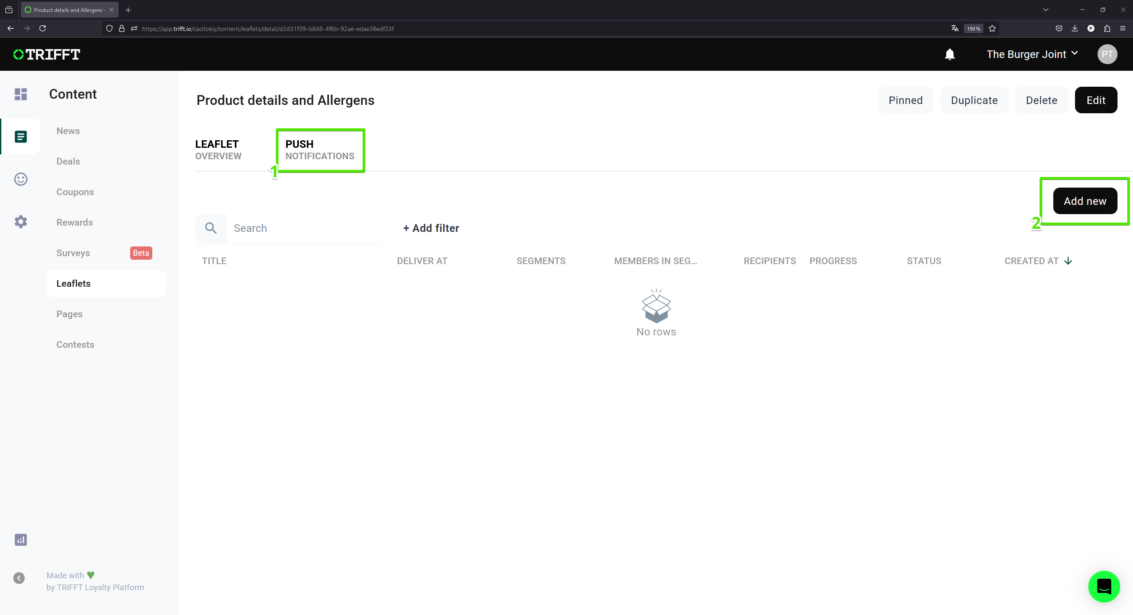The height and width of the screenshot is (615, 1133).
Task: Toggle the Pinned button
Action: tap(905, 100)
